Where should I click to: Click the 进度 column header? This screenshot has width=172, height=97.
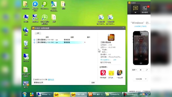[72, 37]
